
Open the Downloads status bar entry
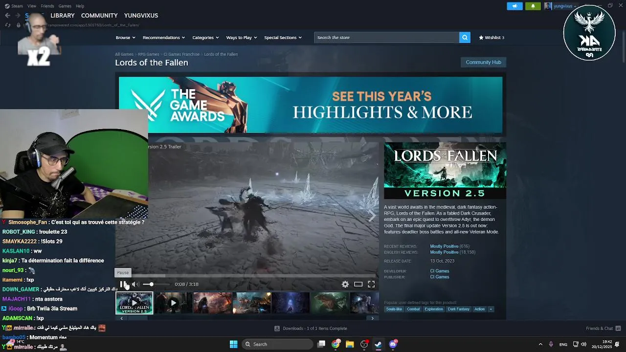pos(311,329)
